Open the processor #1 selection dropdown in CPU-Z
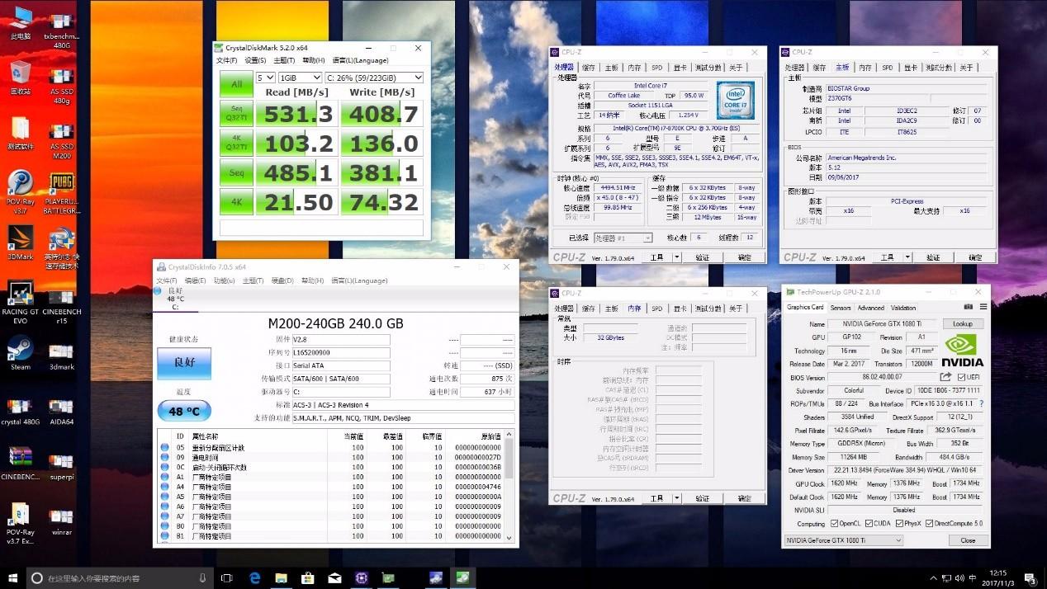The image size is (1047, 589). coord(623,238)
